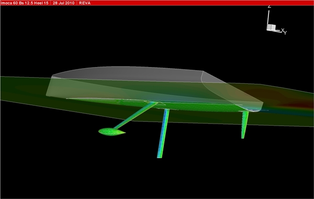
Task: Click the canted keel fin strut
Action: point(136,115)
